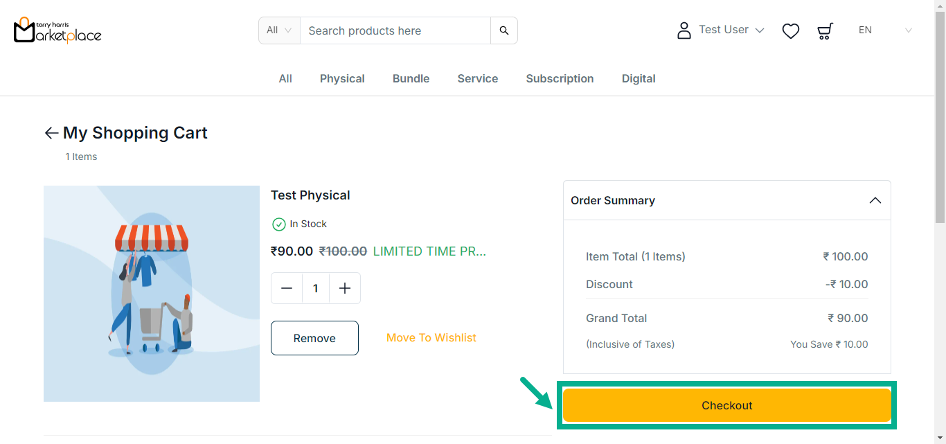Collapse the Order Summary panel

875,200
